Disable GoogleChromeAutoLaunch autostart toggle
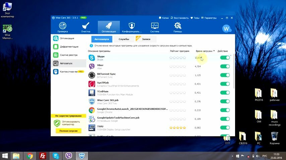This screenshot has width=286, height=160. pyautogui.click(x=225, y=110)
